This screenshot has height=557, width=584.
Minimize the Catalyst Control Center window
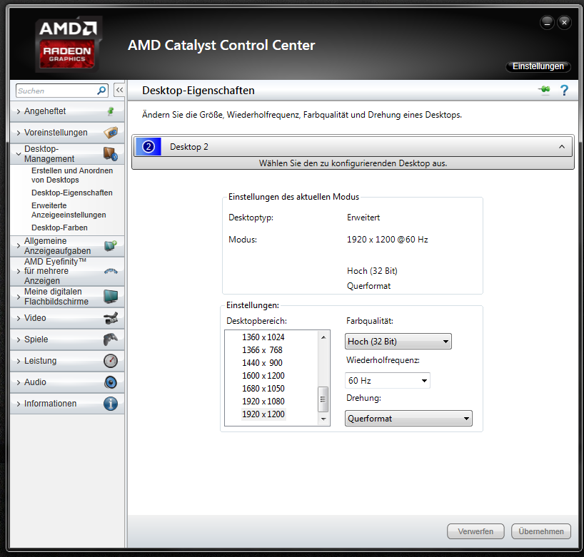[x=547, y=23]
